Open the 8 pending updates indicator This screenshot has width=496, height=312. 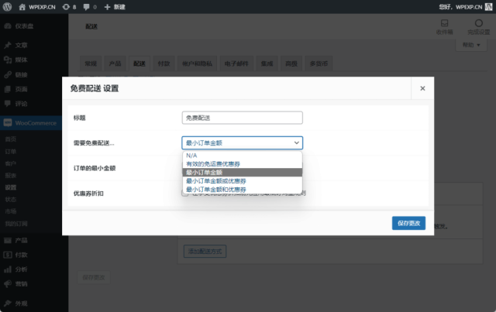pyautogui.click(x=69, y=7)
